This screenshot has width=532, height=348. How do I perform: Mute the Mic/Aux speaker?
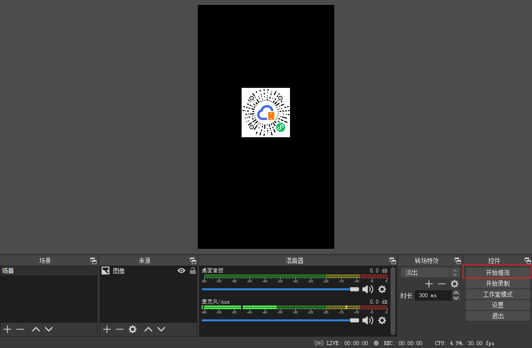pyautogui.click(x=367, y=320)
